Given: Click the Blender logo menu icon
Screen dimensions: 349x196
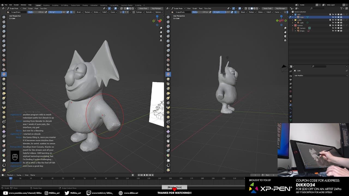Looking at the screenshot, I should [2, 5].
